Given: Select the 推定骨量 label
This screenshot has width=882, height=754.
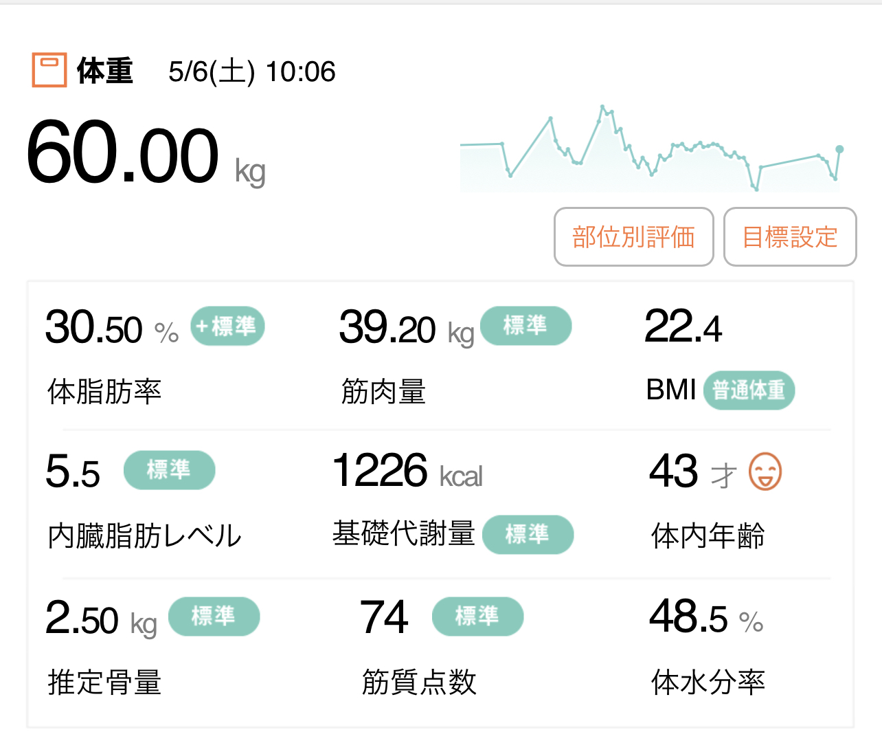Looking at the screenshot, I should pos(104,683).
